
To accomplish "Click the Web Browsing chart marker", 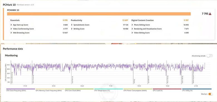I will click(x=33, y=79).
